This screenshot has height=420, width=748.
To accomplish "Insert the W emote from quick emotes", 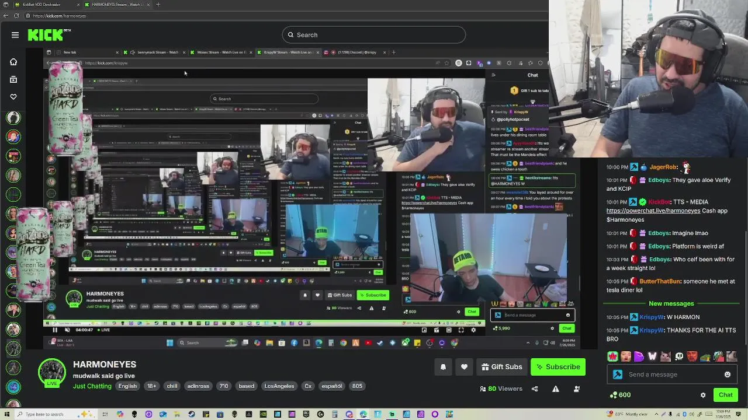I will pos(652,356).
